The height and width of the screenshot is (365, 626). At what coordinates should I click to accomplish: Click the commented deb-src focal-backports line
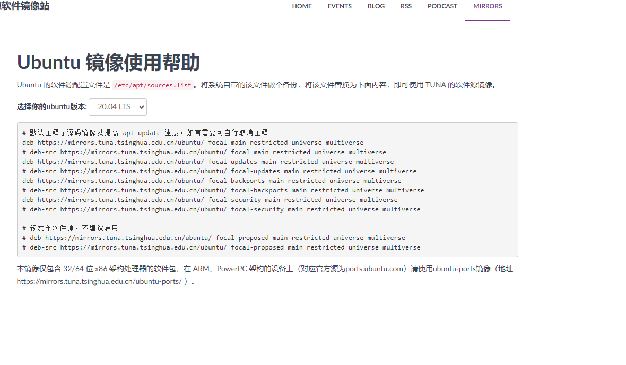223,190
